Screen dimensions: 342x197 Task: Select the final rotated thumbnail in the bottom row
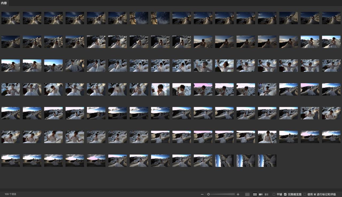(x=267, y=161)
